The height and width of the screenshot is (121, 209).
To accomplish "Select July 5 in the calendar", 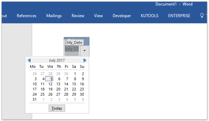I will 51,79.
